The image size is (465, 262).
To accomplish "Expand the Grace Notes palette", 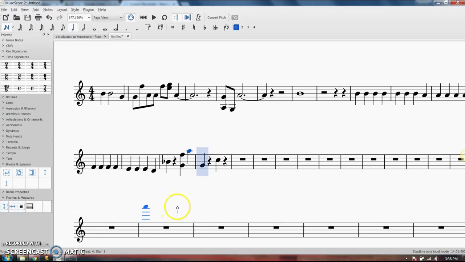I will point(14,40).
